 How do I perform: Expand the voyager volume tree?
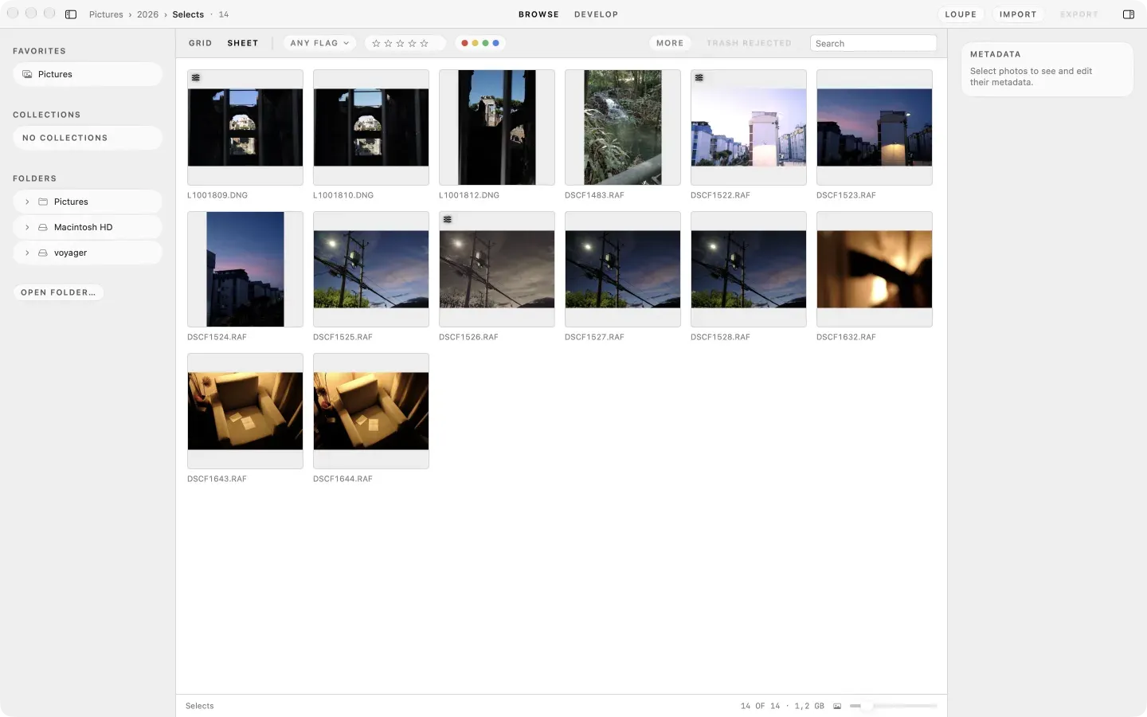coord(27,253)
